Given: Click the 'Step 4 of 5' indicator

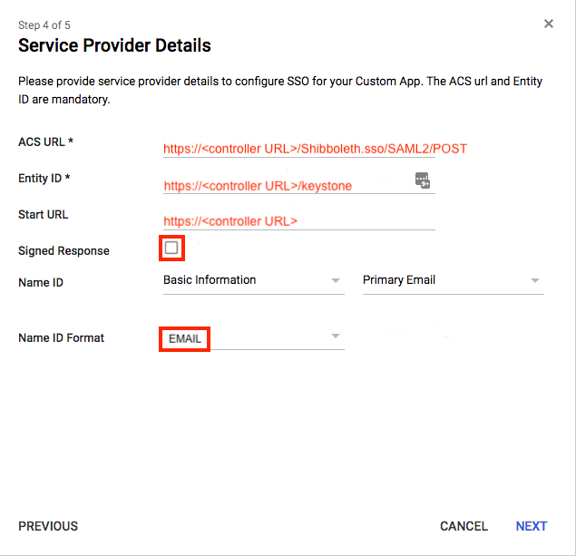Looking at the screenshot, I should tap(44, 25).
